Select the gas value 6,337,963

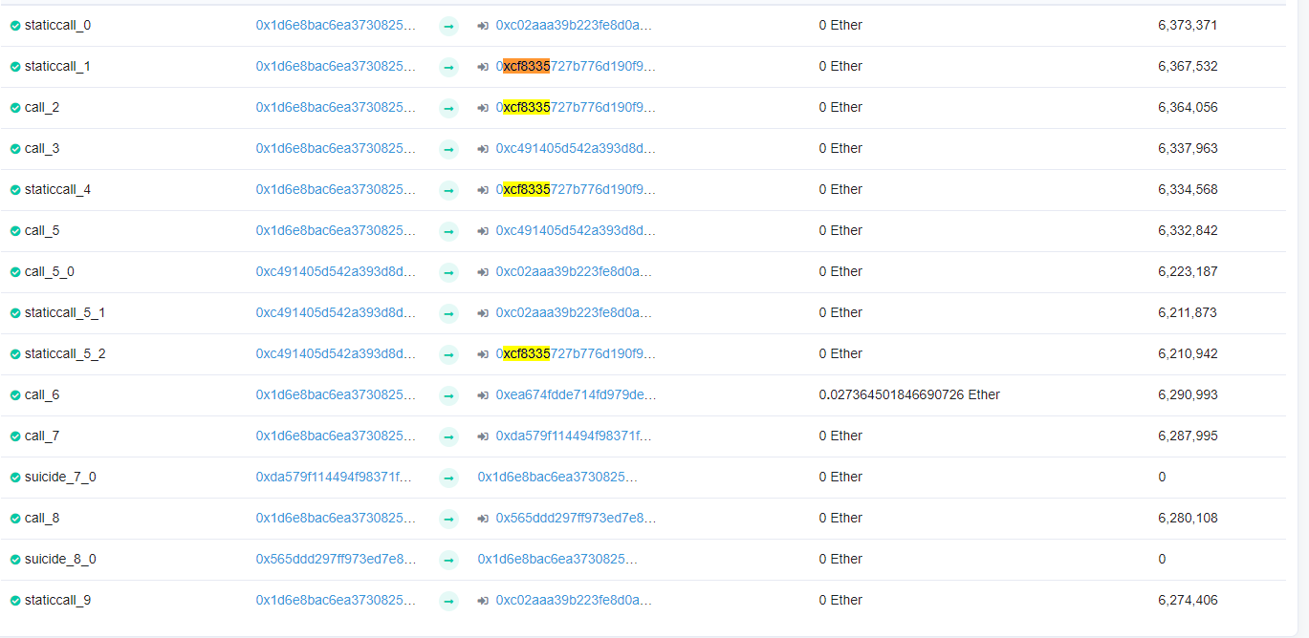pyautogui.click(x=1188, y=149)
